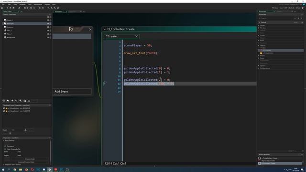The width and height of the screenshot is (306, 172).
Task: Enable the Persistent checkbox
Action: [5, 146]
